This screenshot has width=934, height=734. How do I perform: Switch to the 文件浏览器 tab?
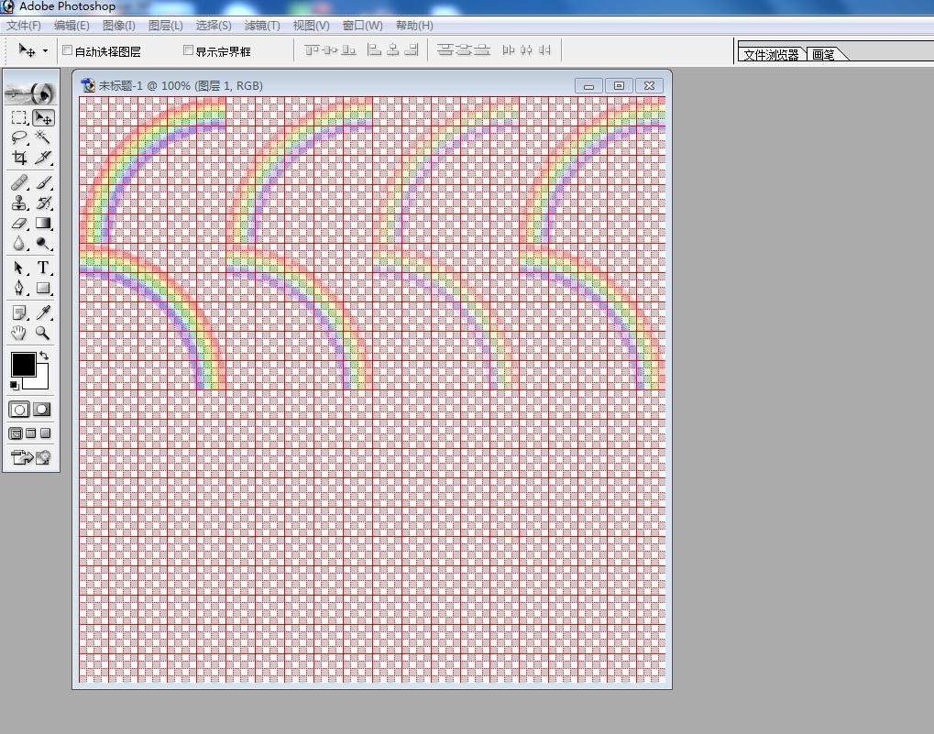772,55
